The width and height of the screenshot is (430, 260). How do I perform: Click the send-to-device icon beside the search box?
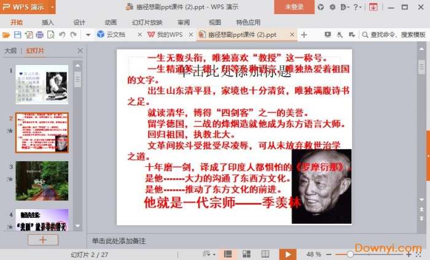(351, 34)
